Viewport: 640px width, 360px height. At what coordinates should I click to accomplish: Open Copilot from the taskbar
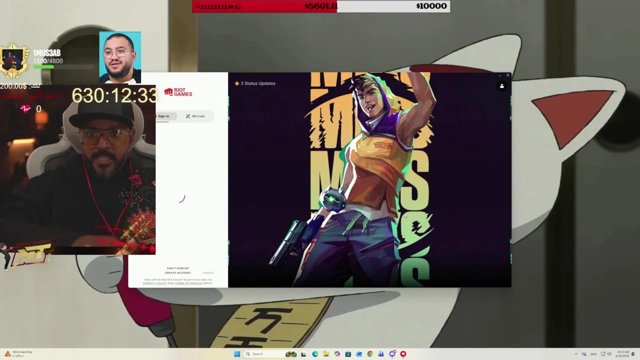[x=337, y=354]
